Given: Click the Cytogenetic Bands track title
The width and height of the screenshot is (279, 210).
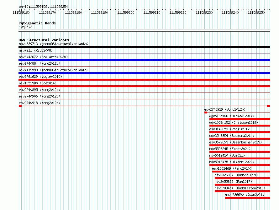Looking at the screenshot, I should pyautogui.click(x=37, y=23).
